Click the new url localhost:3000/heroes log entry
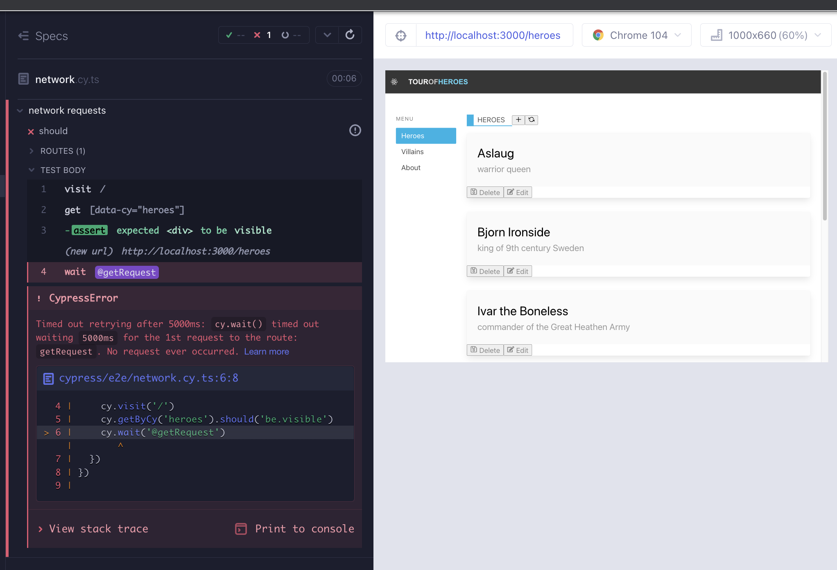 click(x=195, y=251)
